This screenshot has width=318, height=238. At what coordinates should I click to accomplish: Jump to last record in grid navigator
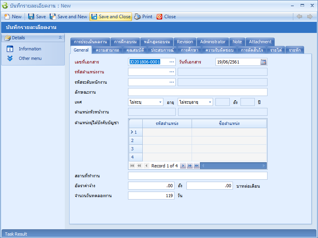(196, 166)
